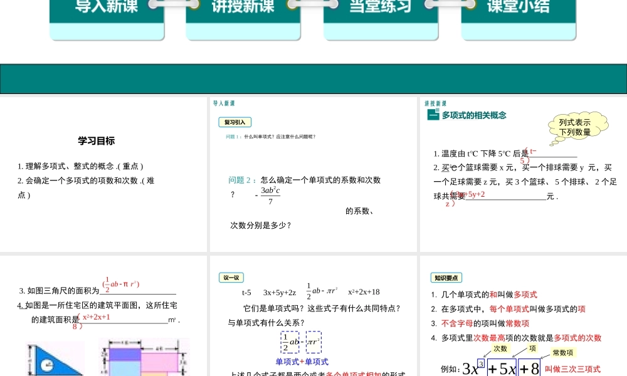Select the text 问题 2：
Screen dimensions: 627x376
pos(242,180)
